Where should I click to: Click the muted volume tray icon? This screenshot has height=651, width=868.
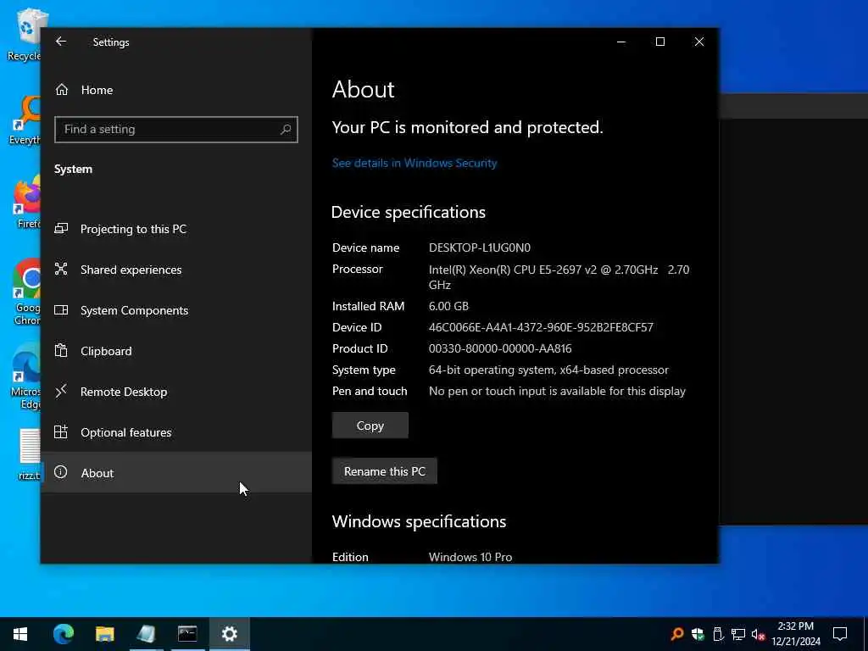tap(759, 634)
